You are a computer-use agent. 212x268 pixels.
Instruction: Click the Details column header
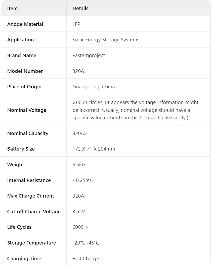click(80, 8)
